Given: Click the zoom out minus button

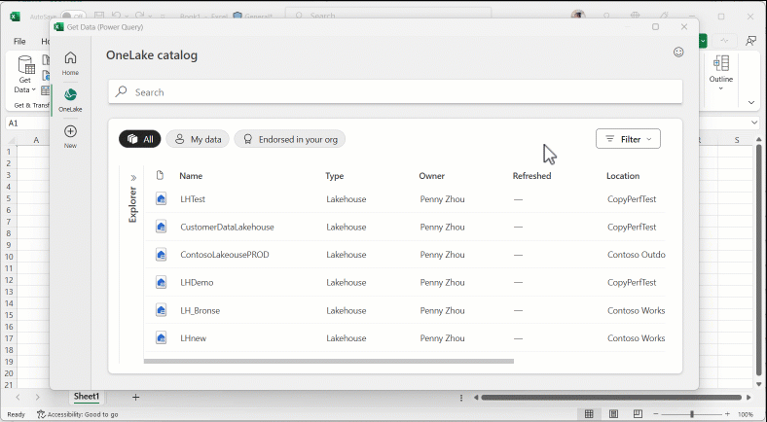Looking at the screenshot, I should tap(656, 414).
